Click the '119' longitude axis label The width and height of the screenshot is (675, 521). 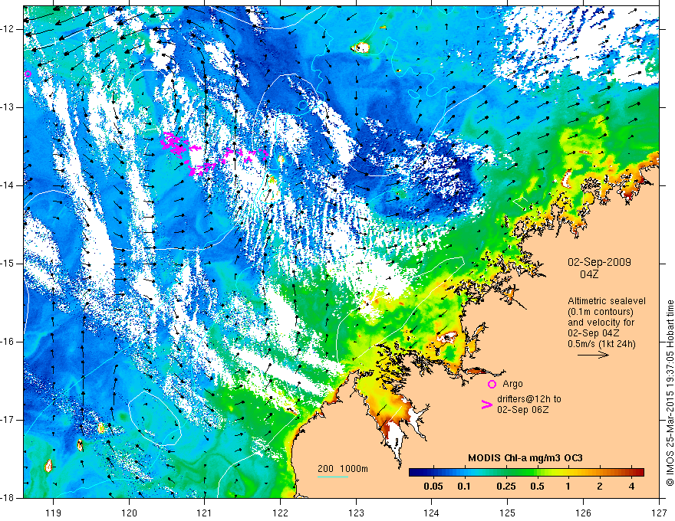53,513
